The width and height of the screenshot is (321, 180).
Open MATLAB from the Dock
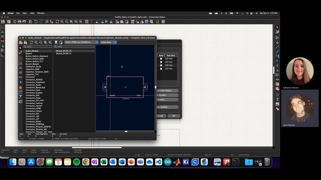(177, 162)
